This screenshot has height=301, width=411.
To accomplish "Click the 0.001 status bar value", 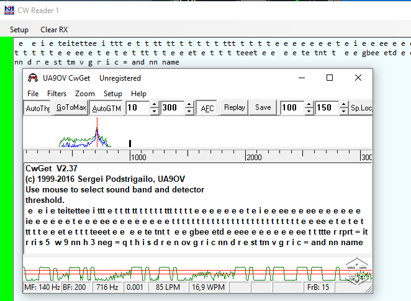I will 135,287.
